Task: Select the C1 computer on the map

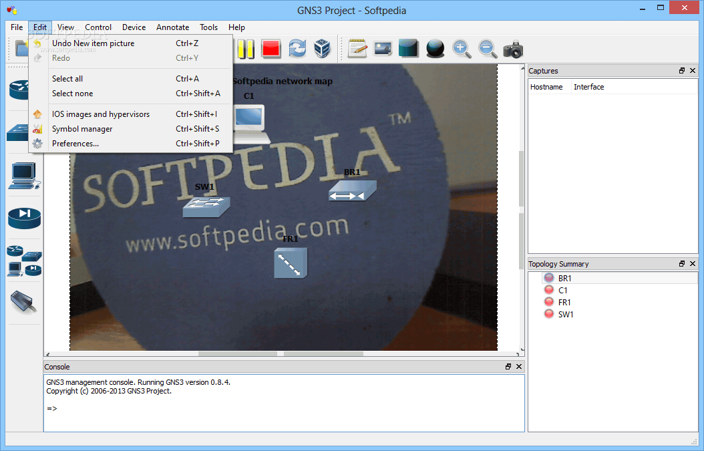Action: pyautogui.click(x=250, y=124)
